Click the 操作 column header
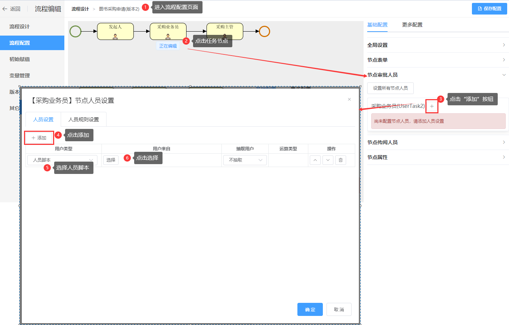Screen dimensions: 509x325 (x=332, y=149)
